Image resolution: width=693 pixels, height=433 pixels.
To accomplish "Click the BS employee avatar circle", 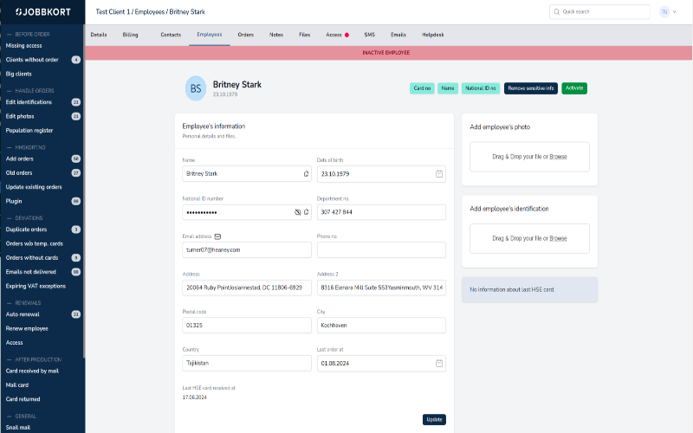I will [x=196, y=88].
